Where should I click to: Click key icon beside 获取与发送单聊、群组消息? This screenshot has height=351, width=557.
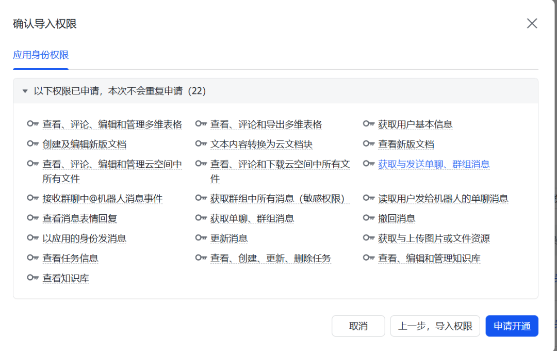pyautogui.click(x=369, y=164)
